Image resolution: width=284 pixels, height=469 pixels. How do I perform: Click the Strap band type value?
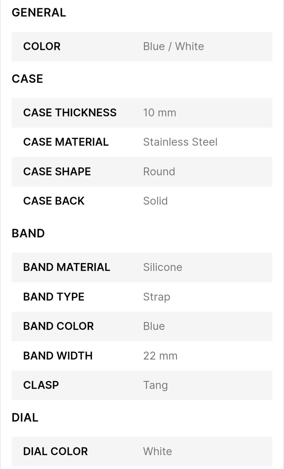click(x=156, y=297)
